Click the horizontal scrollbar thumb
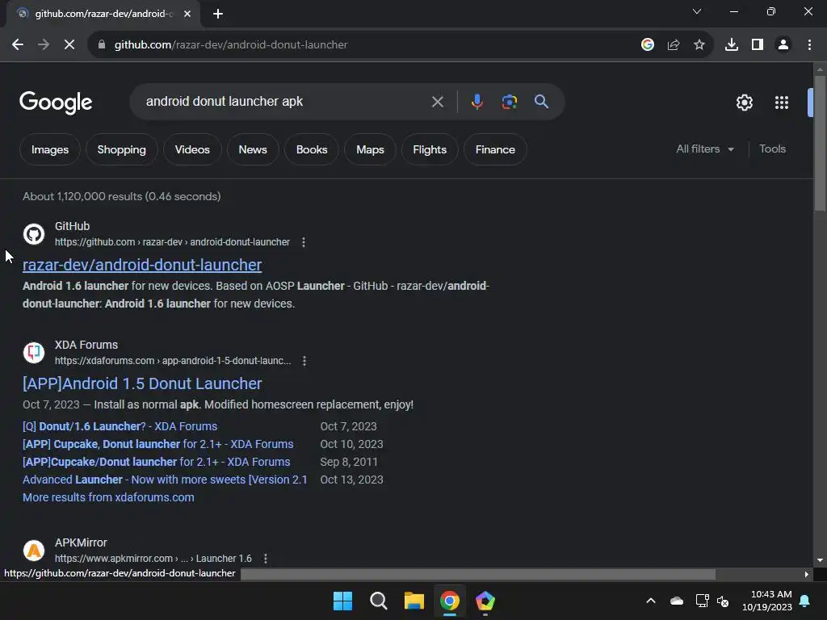The height and width of the screenshot is (620, 827). pos(478,574)
